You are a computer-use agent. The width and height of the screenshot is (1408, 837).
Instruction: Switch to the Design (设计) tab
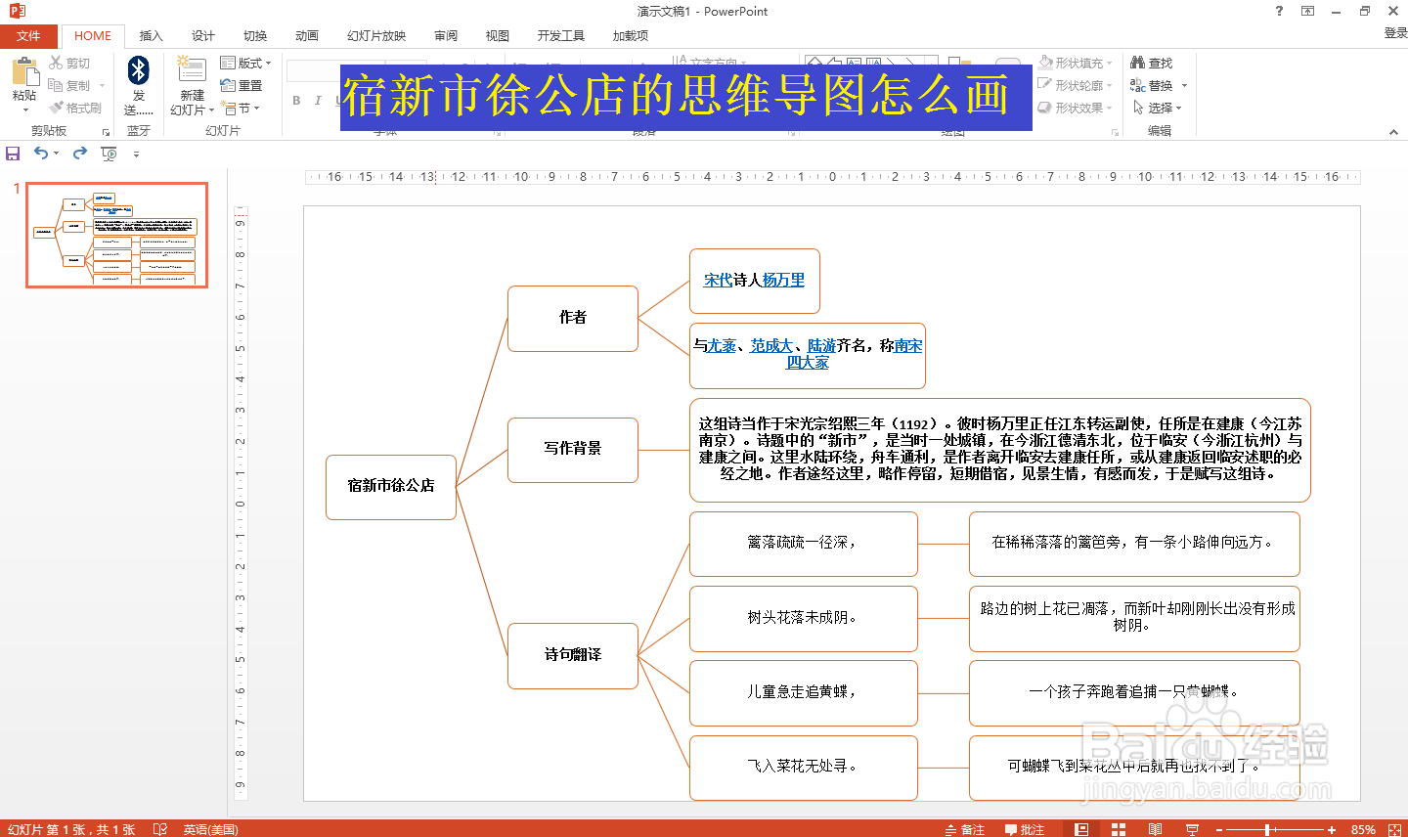pyautogui.click(x=202, y=35)
